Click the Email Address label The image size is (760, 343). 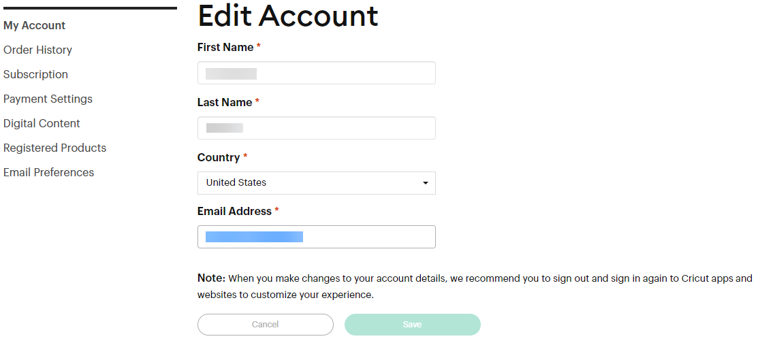coord(234,211)
